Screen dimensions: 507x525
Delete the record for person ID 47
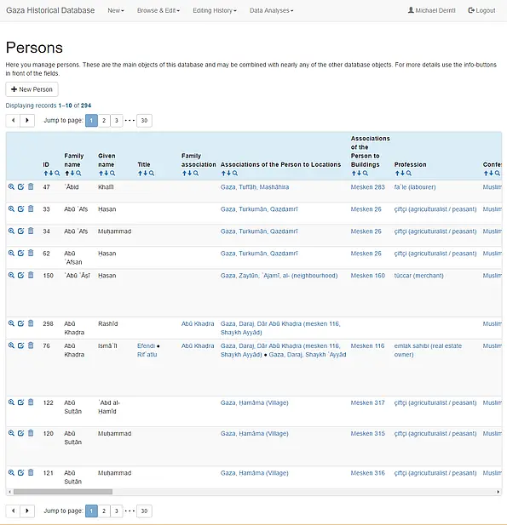coord(31,186)
